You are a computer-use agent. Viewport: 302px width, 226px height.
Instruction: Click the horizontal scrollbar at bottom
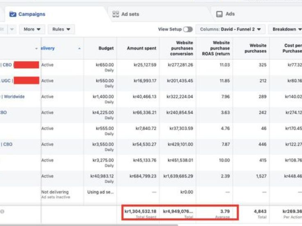click(x=89, y=225)
